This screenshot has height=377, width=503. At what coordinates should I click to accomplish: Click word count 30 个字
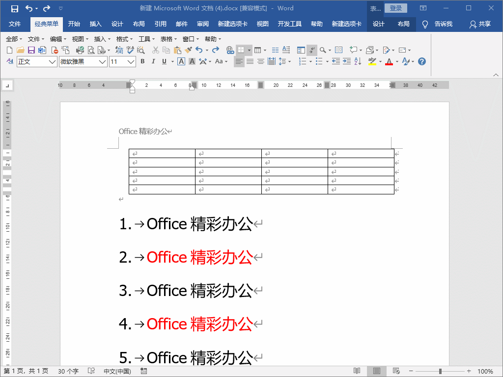pos(68,371)
